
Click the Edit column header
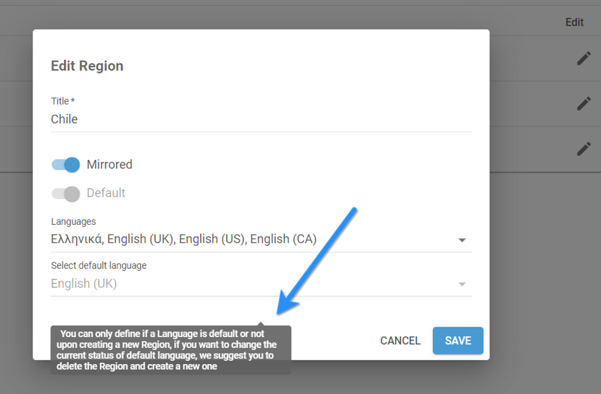pos(574,22)
